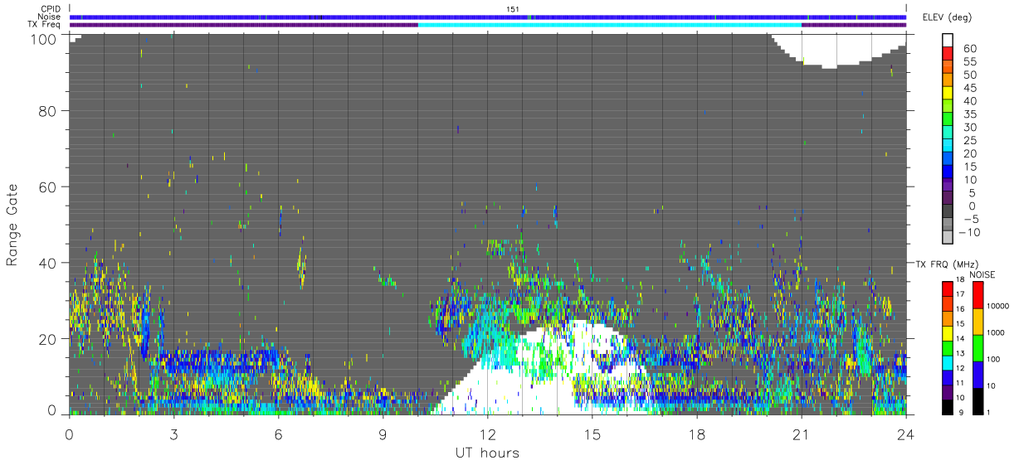Click the 6 tick on UT hours axis

(278, 433)
